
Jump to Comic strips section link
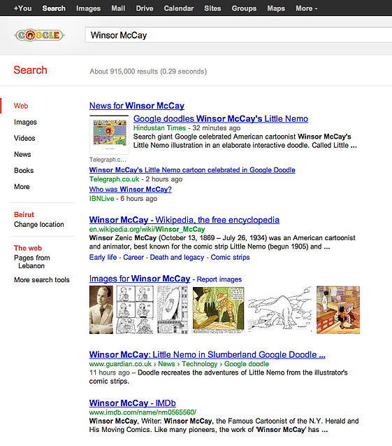pos(230,258)
